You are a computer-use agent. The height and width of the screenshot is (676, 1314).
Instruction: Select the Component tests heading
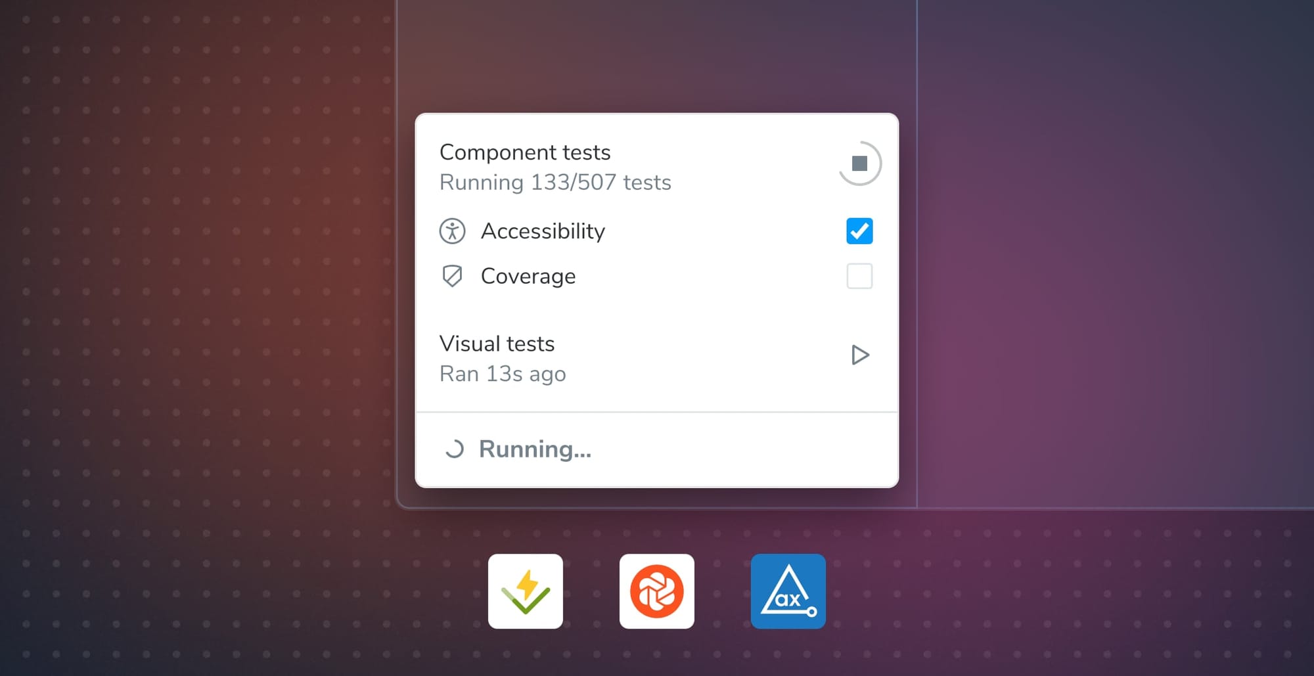(525, 152)
